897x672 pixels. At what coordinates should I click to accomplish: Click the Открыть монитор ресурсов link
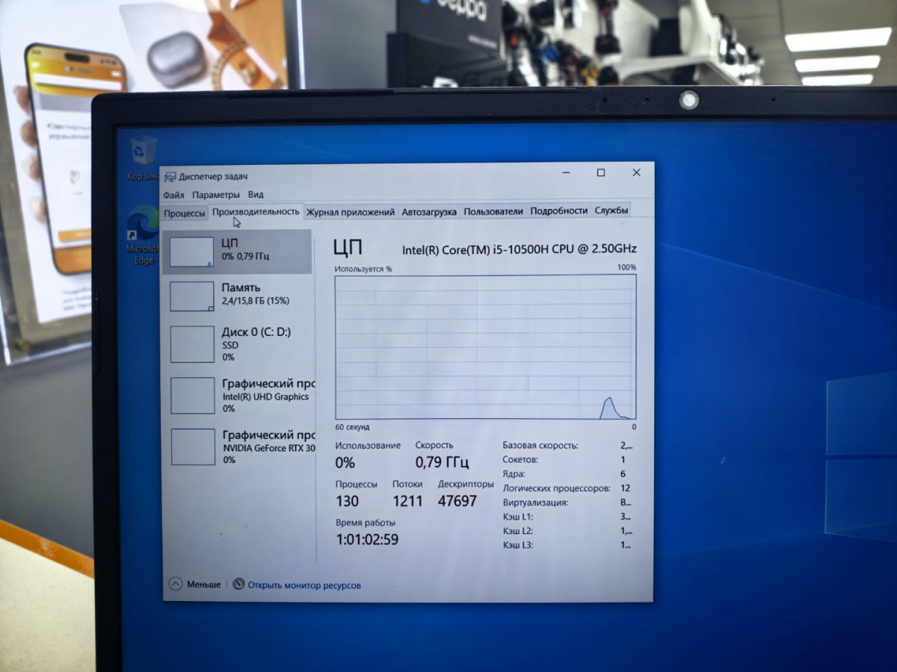304,585
